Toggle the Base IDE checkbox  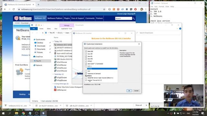(86, 51)
